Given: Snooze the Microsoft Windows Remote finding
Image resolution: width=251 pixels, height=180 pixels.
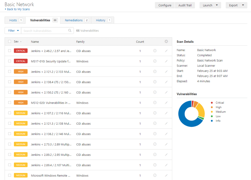Looking at the screenshot, I should click(x=155, y=175).
